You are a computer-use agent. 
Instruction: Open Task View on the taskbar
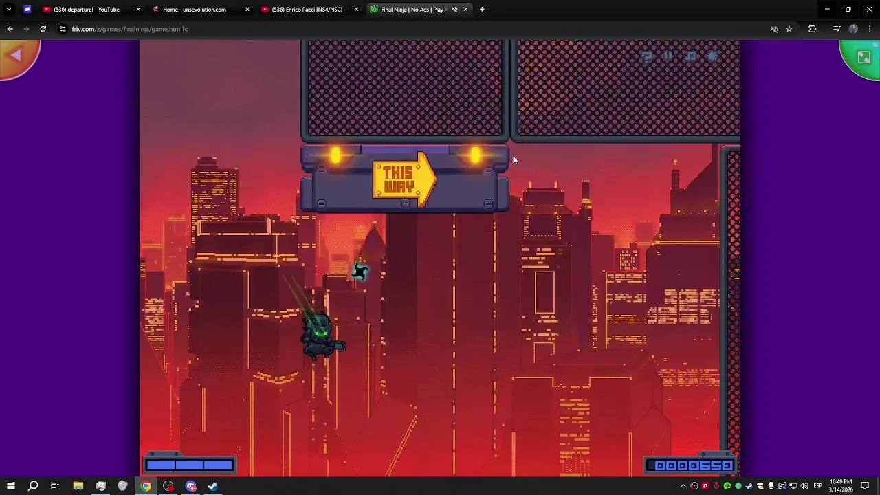tap(55, 486)
